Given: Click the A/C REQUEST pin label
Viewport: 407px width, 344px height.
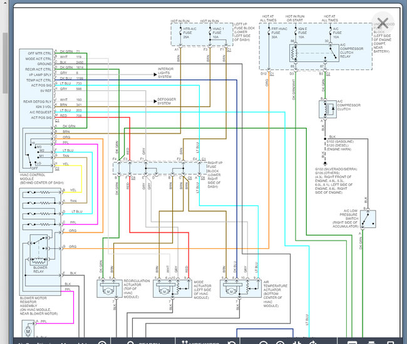Looking at the screenshot, I should 41,112.
